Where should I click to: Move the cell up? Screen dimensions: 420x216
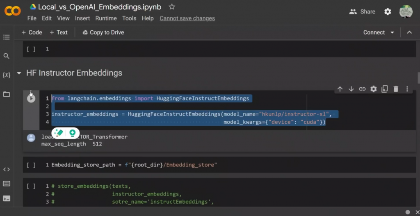[x=340, y=89]
